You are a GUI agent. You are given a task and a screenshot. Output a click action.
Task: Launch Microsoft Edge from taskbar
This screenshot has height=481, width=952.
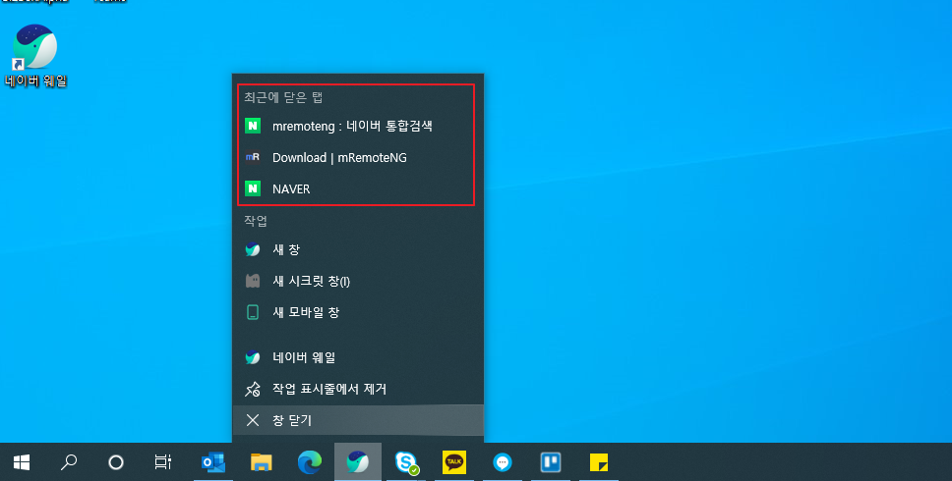310,462
